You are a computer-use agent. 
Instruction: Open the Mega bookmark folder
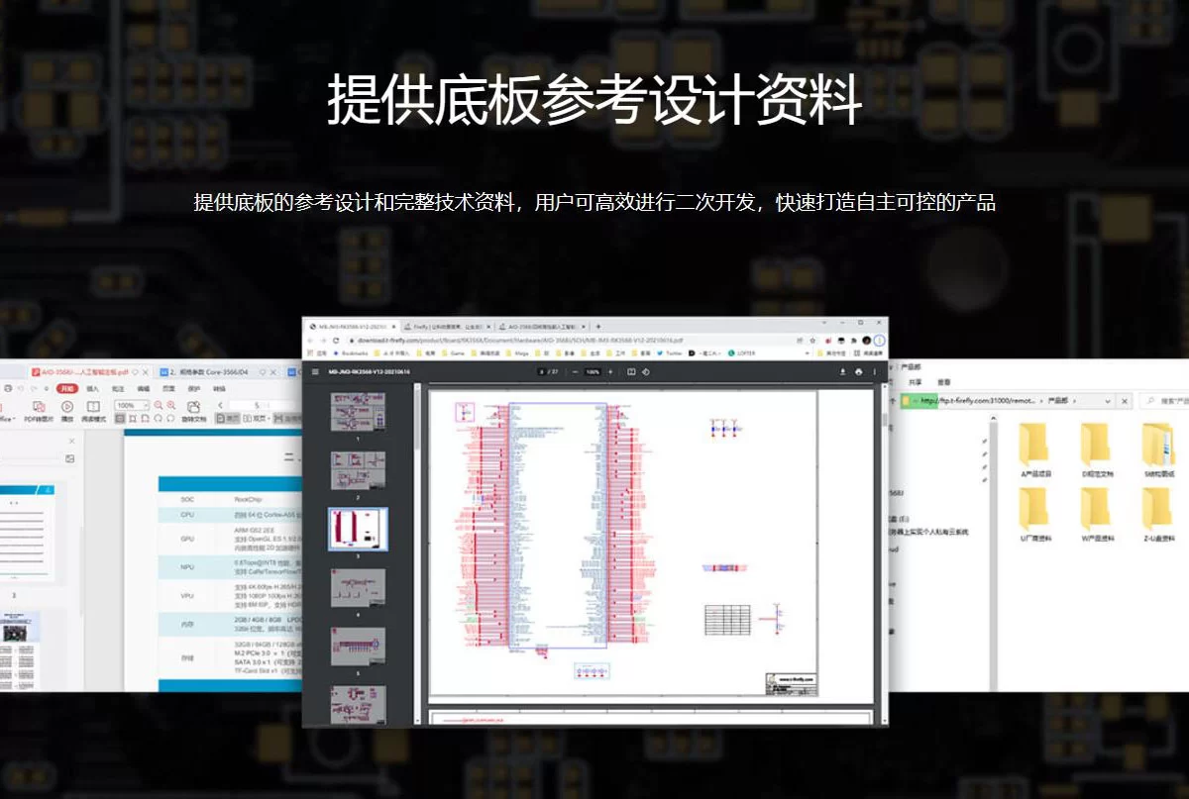[517, 352]
